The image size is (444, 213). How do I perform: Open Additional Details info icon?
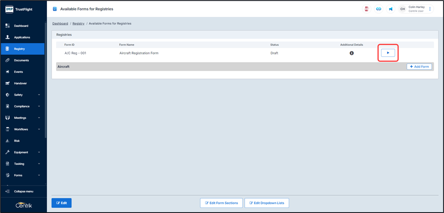point(351,53)
